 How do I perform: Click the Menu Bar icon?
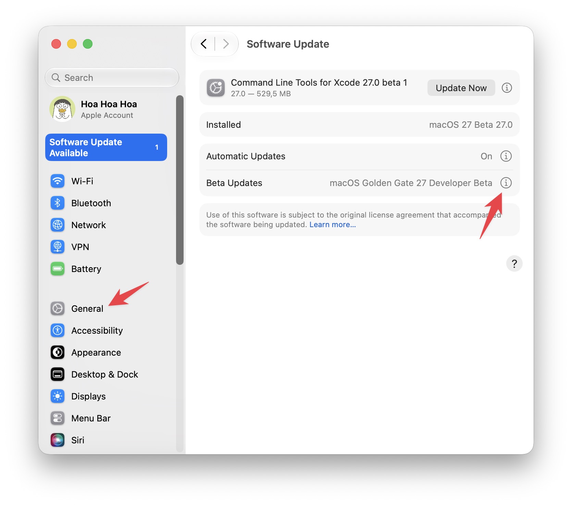(x=58, y=418)
